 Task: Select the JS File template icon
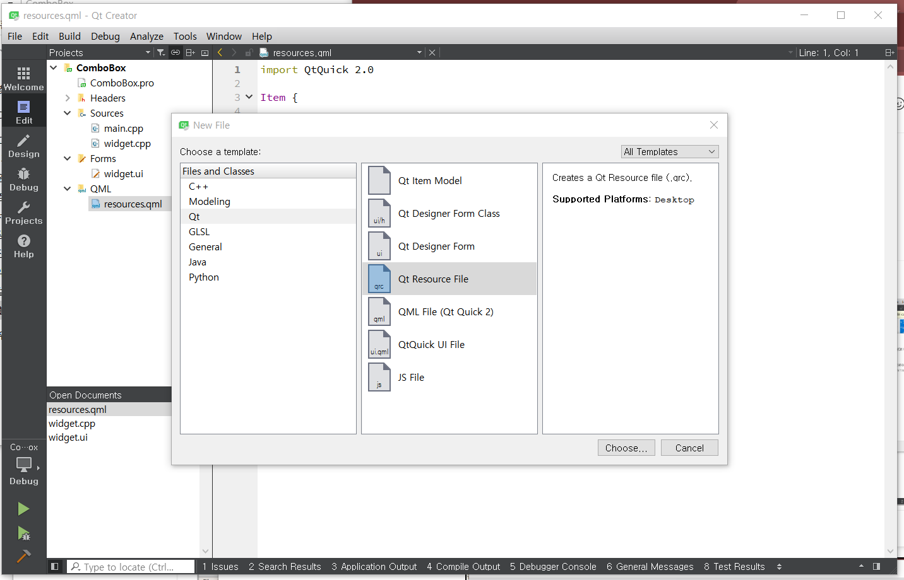click(x=379, y=377)
